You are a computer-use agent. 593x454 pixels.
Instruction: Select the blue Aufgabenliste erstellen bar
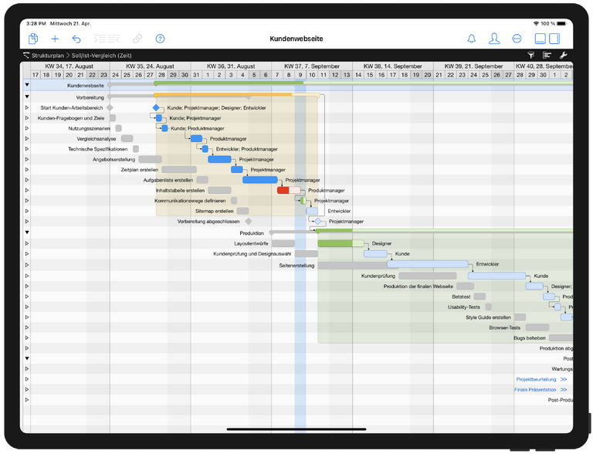(259, 180)
